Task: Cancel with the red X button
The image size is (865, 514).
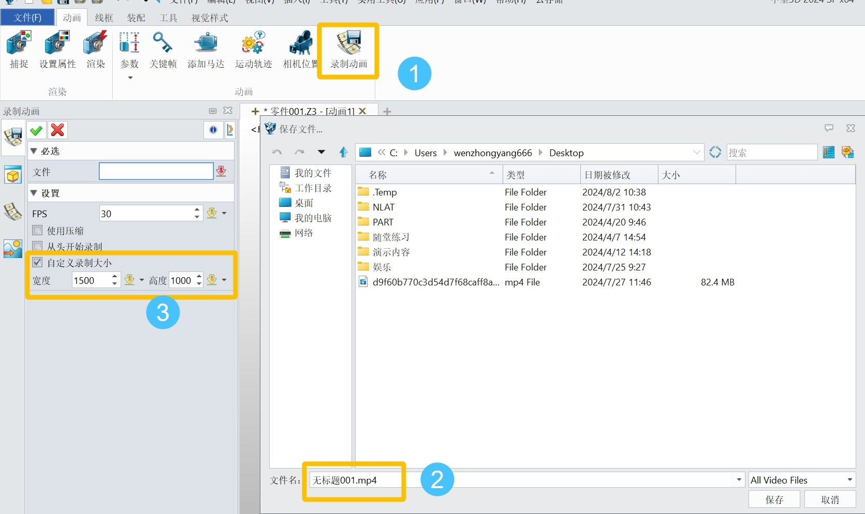Action: (57, 130)
